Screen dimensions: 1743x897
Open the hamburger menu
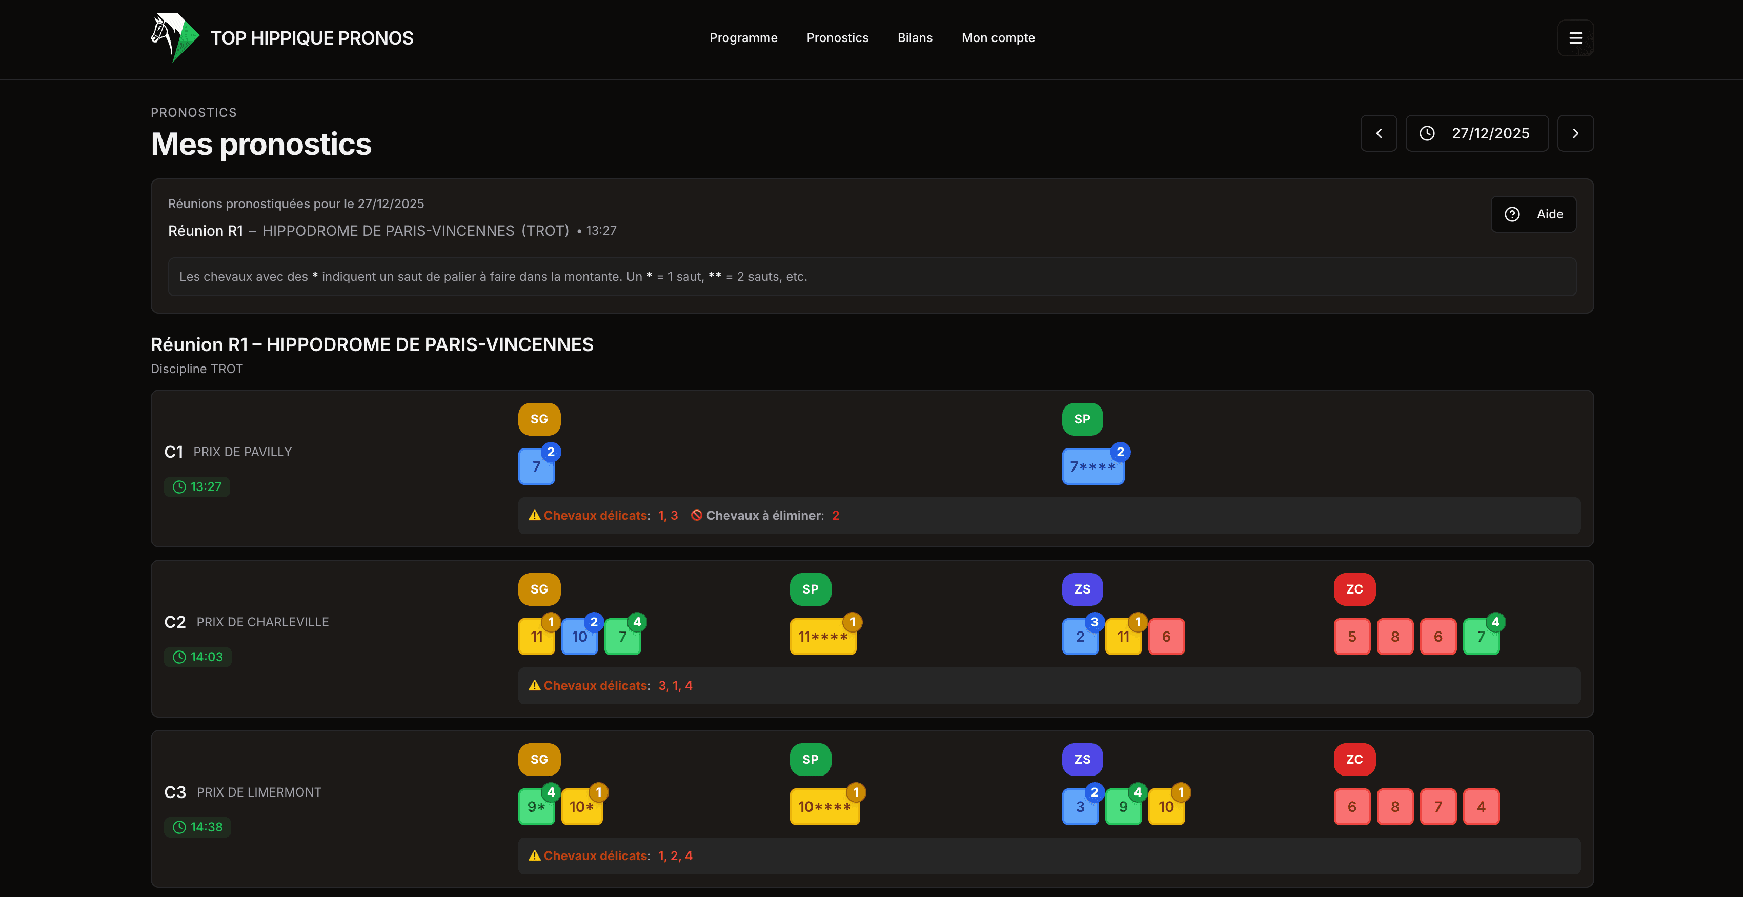[1575, 38]
